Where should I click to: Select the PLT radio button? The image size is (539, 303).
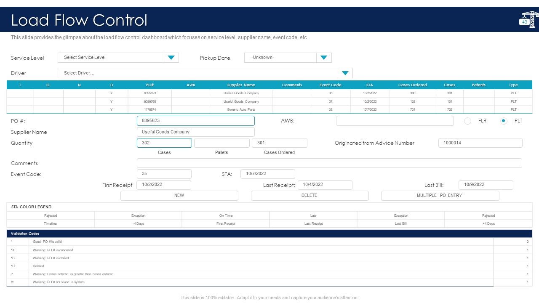pyautogui.click(x=504, y=121)
